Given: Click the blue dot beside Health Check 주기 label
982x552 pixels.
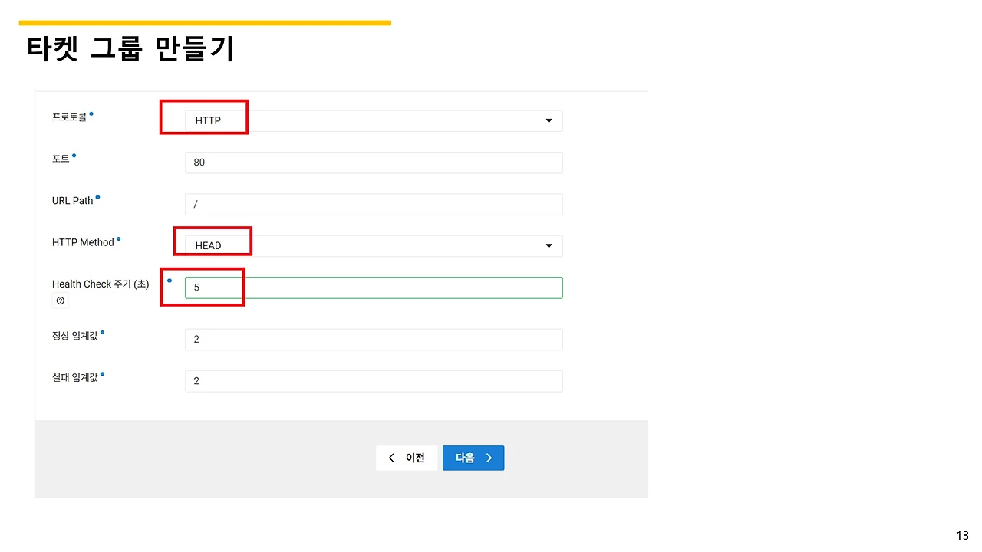Looking at the screenshot, I should [170, 280].
